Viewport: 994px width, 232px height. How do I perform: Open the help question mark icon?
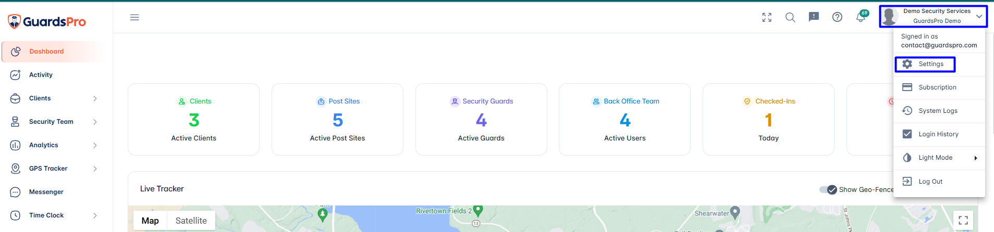point(837,17)
